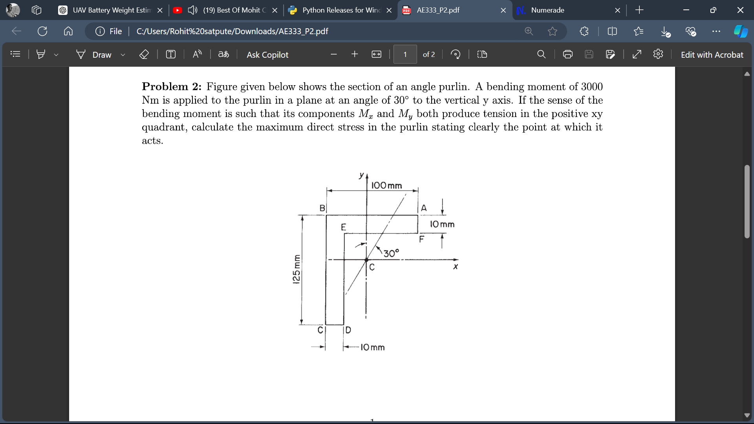
Task: Open browser settings menu via ellipsis
Action: tap(716, 31)
